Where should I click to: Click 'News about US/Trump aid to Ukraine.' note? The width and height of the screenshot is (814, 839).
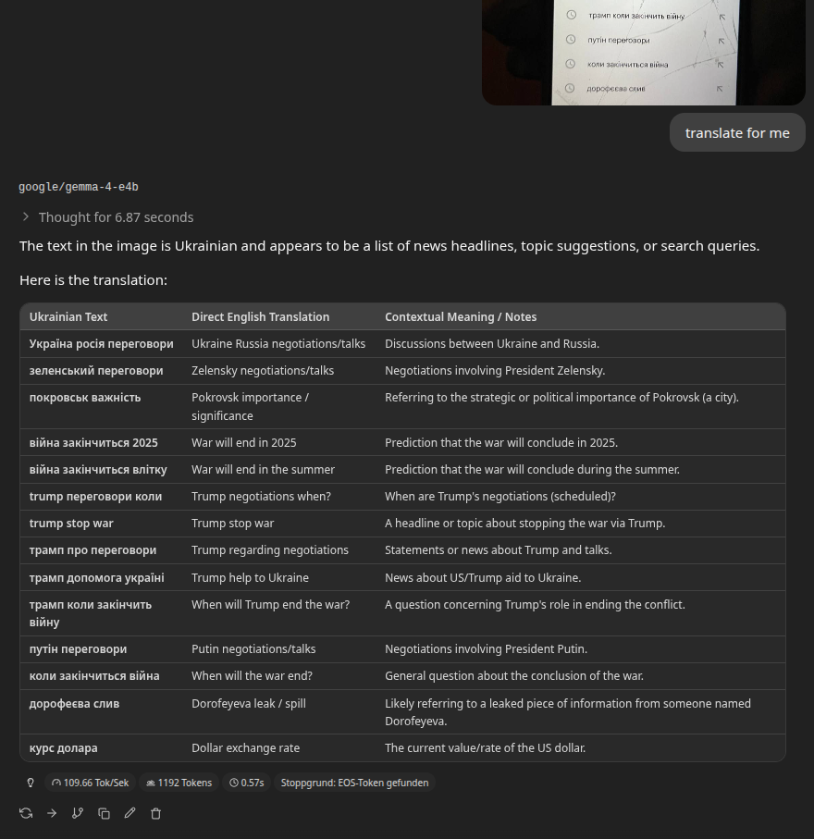click(x=483, y=578)
